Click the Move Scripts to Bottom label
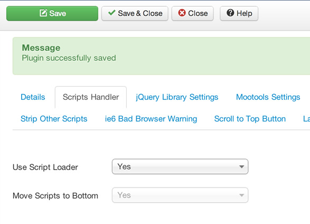This screenshot has width=310, height=224. [x=55, y=195]
